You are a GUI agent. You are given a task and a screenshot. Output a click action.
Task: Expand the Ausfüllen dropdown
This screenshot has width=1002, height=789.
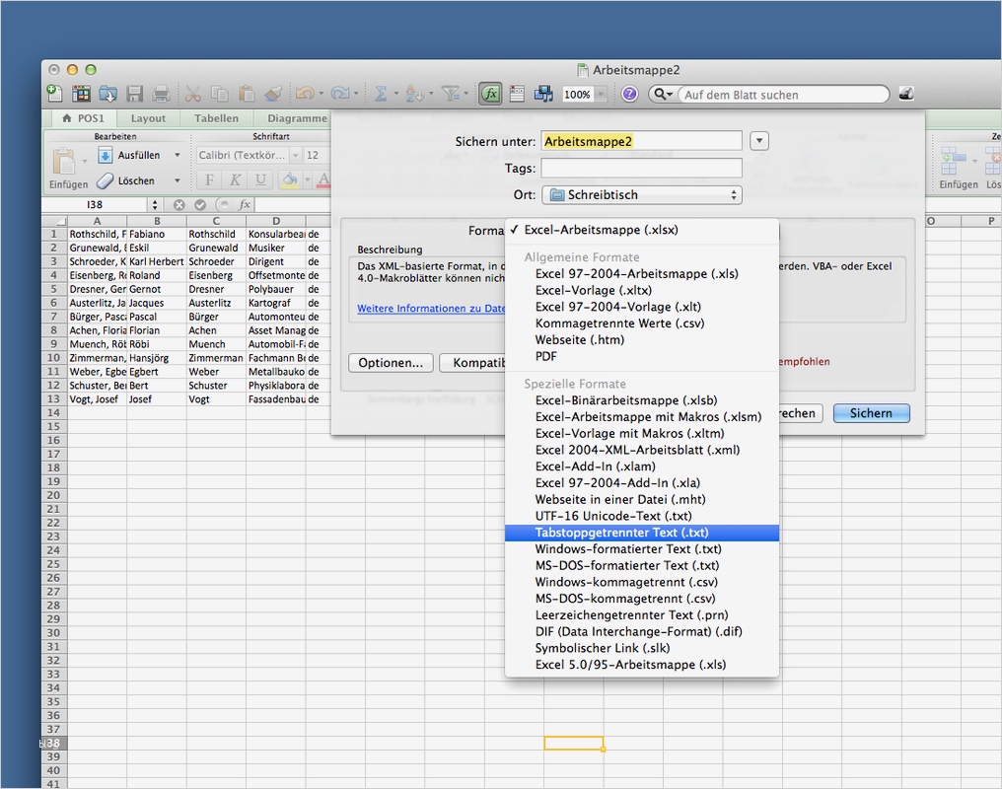pos(178,155)
